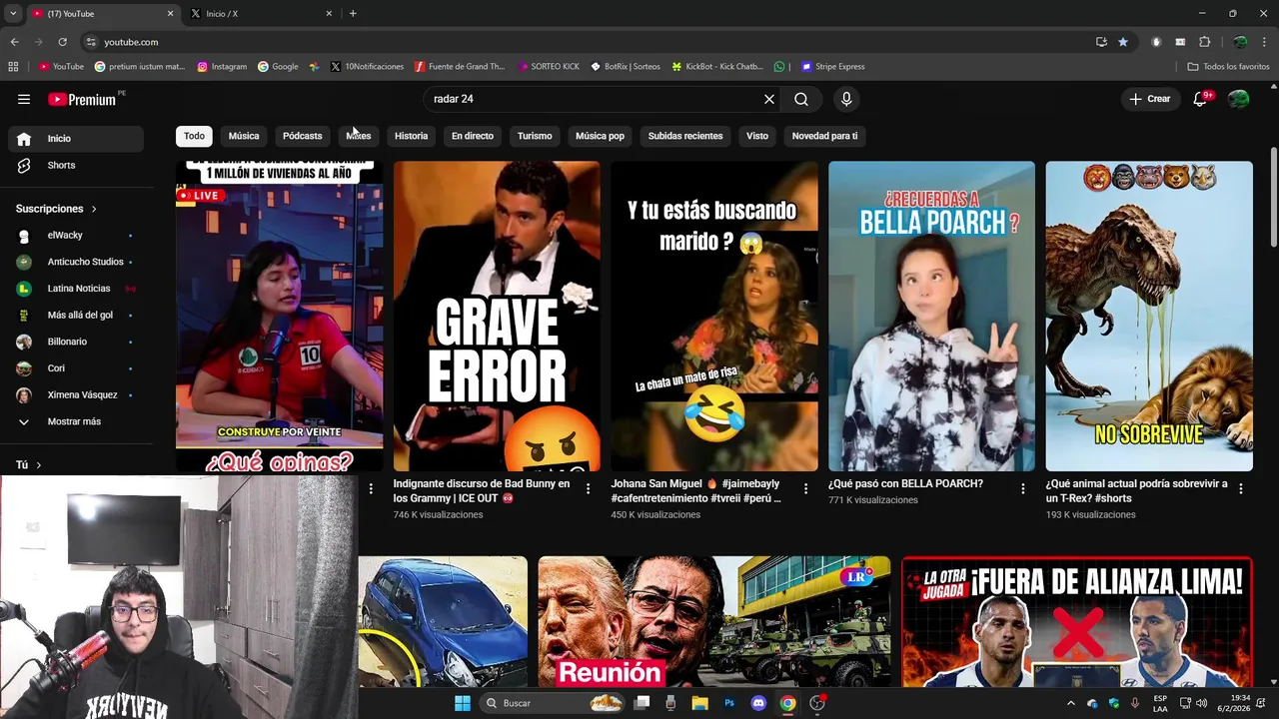
Task: Play the GRAVE ERROR Bad Bunny thumbnail
Action: point(497,316)
